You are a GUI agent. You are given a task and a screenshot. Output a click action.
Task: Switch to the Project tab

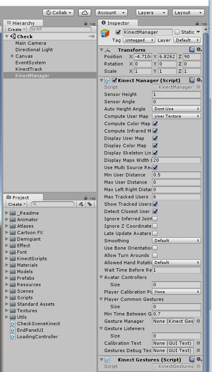coord(23,198)
